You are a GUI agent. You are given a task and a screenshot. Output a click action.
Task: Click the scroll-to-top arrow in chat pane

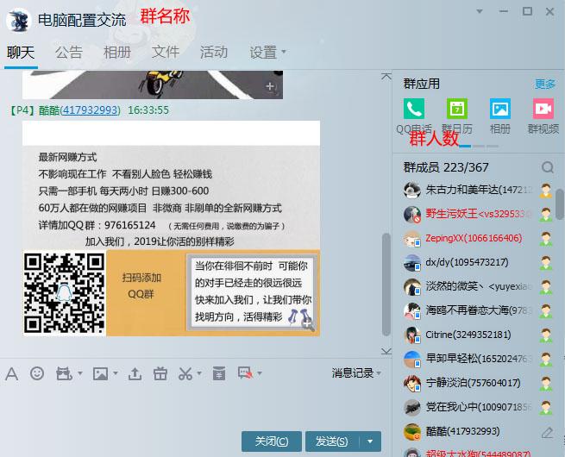tap(386, 77)
